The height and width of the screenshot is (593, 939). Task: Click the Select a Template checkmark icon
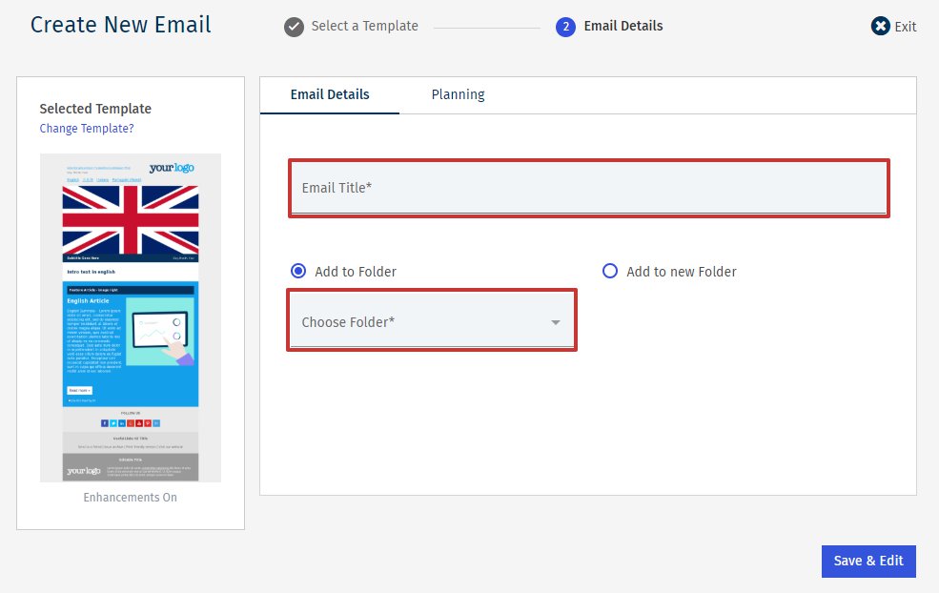(x=294, y=27)
